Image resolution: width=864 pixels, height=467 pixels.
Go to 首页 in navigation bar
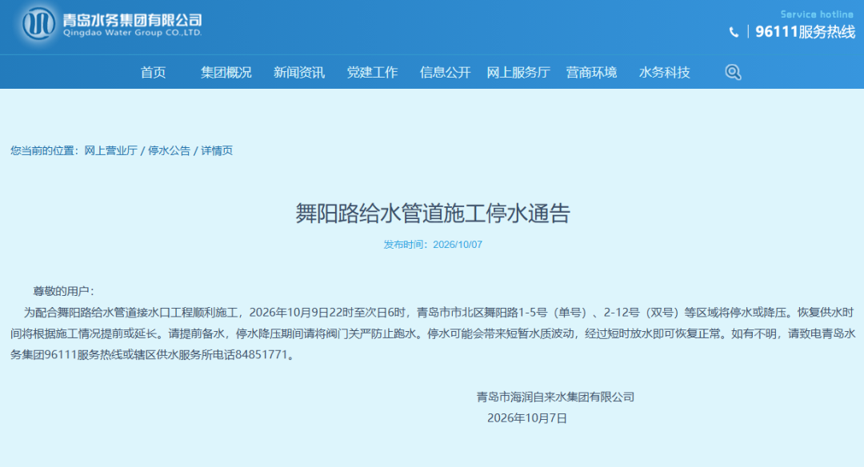point(153,72)
